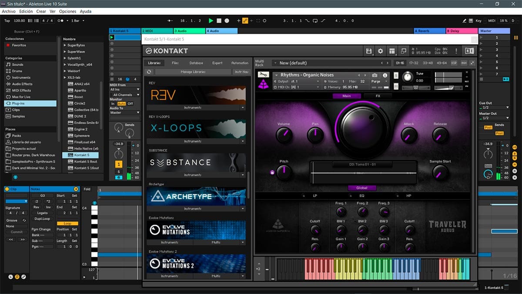Viewport: 522px width, 294px height.
Task: Switch to Kontakt Automation tab
Action: (x=240, y=63)
